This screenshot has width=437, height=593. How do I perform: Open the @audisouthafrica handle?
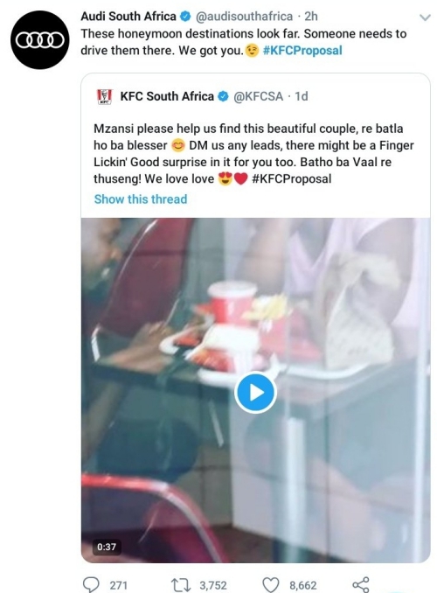point(244,17)
